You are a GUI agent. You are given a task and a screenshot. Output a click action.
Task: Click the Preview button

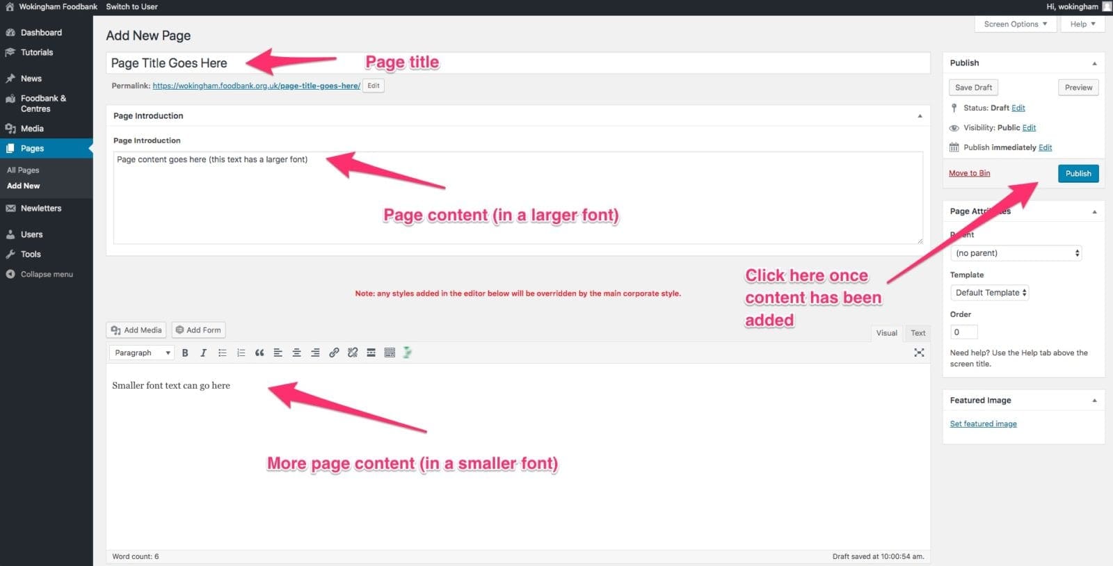pos(1078,88)
